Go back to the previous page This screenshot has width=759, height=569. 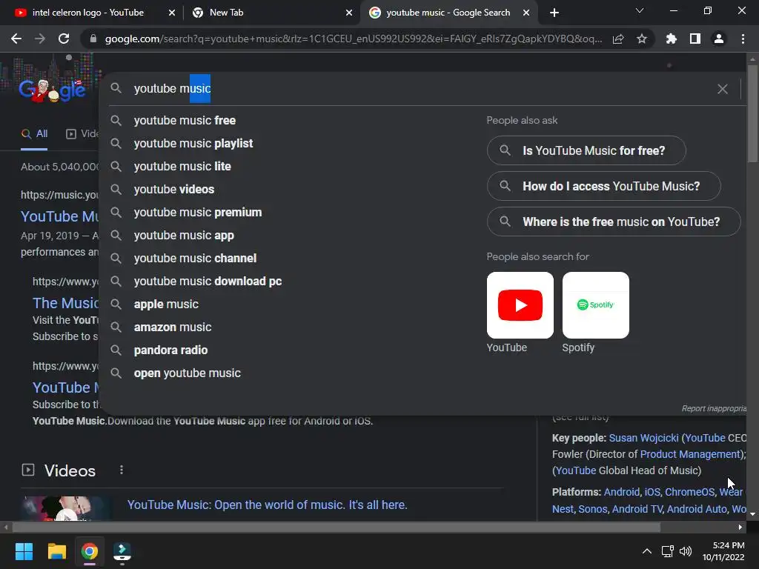click(x=16, y=39)
